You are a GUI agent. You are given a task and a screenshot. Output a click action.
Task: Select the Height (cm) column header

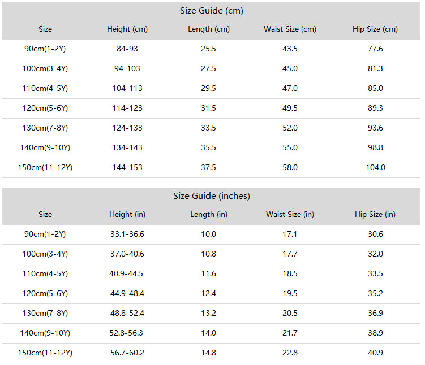click(127, 29)
